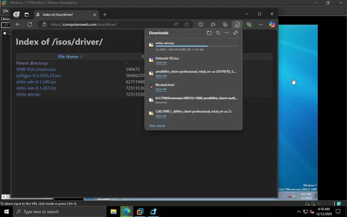Toggle the Downloads toolbar button
Screen dimensions: 347x217
click(x=237, y=24)
